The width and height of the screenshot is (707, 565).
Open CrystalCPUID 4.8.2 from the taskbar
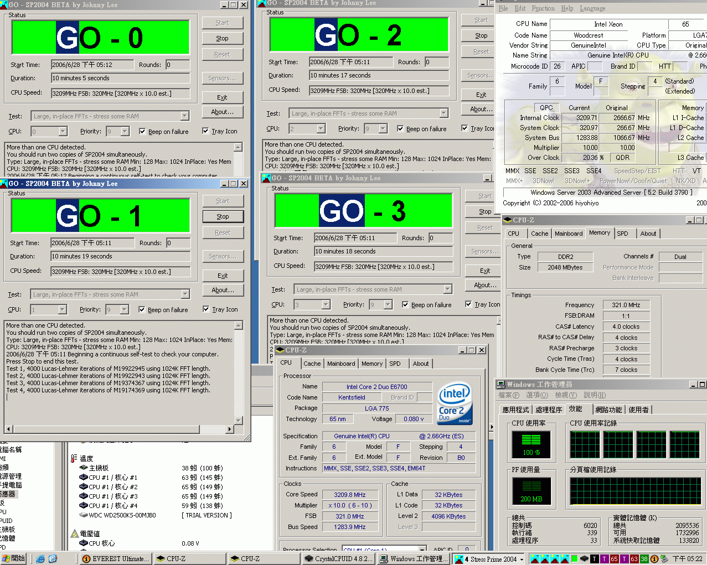click(x=338, y=559)
